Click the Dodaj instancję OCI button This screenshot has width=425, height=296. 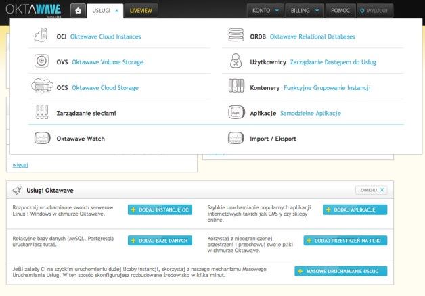pyautogui.click(x=160, y=209)
